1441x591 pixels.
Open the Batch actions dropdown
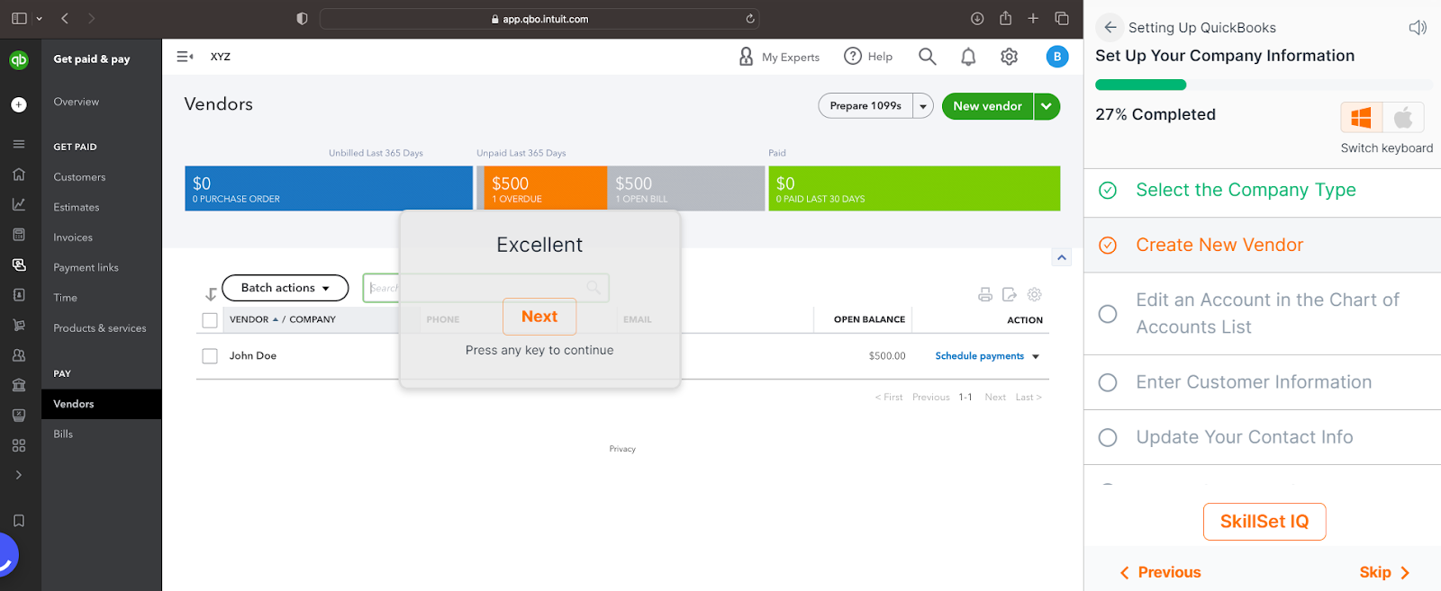tap(285, 288)
